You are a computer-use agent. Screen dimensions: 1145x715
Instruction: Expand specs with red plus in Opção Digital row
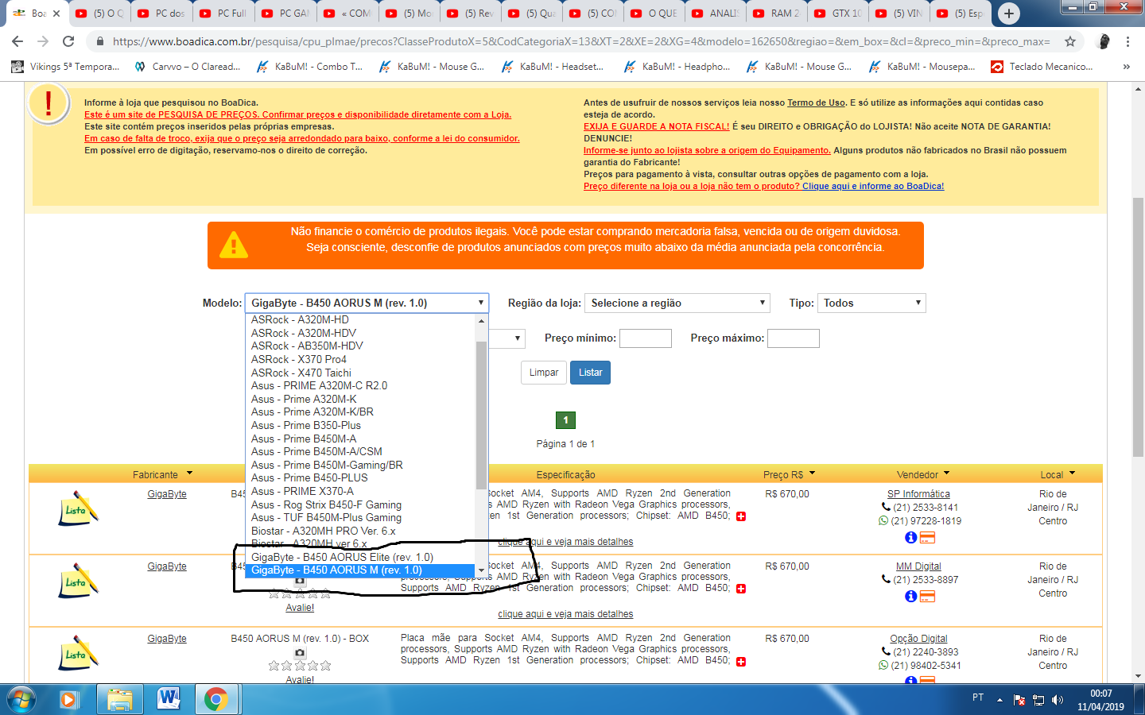(x=741, y=662)
